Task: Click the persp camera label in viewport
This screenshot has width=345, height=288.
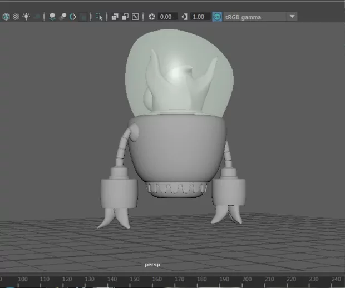Action: [152, 265]
